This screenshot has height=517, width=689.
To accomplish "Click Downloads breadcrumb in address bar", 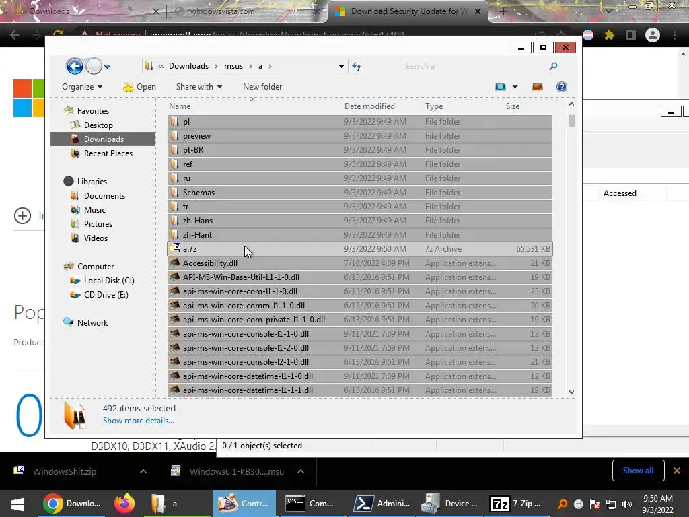I will (x=188, y=66).
